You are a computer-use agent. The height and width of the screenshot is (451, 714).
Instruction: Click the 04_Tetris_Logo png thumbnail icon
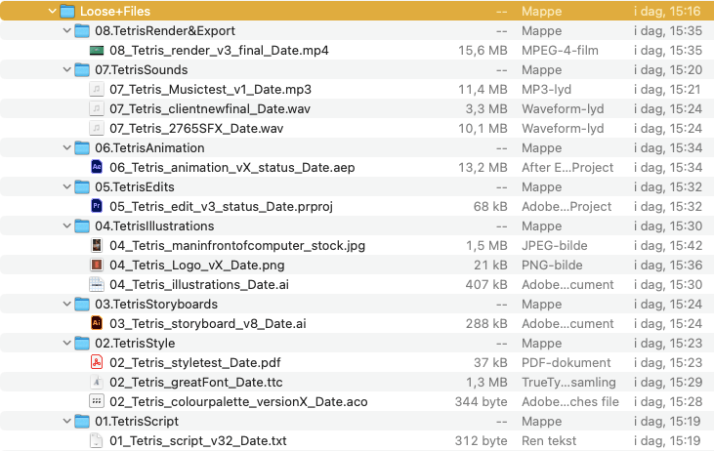(97, 265)
